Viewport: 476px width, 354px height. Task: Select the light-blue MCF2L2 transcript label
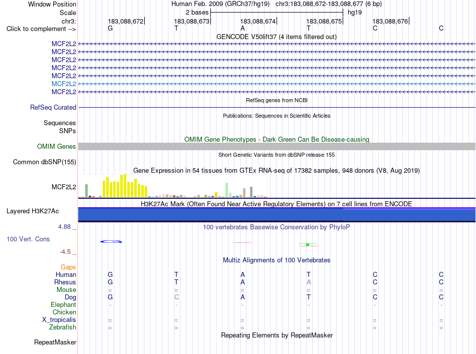tap(64, 84)
